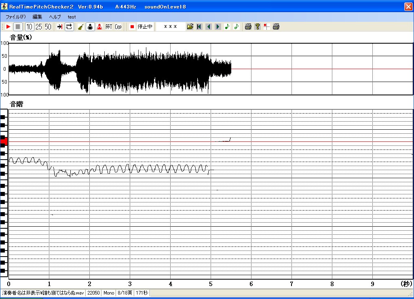The image size is (414, 299).
Task: Click the filled green music note icon
Action: 227,27
